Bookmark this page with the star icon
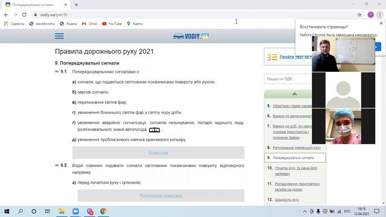The width and height of the screenshot is (386, 217). point(359,14)
